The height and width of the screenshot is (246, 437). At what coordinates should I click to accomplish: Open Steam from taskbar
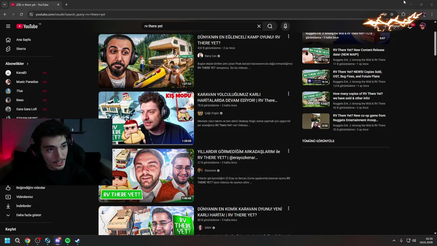pos(77,241)
